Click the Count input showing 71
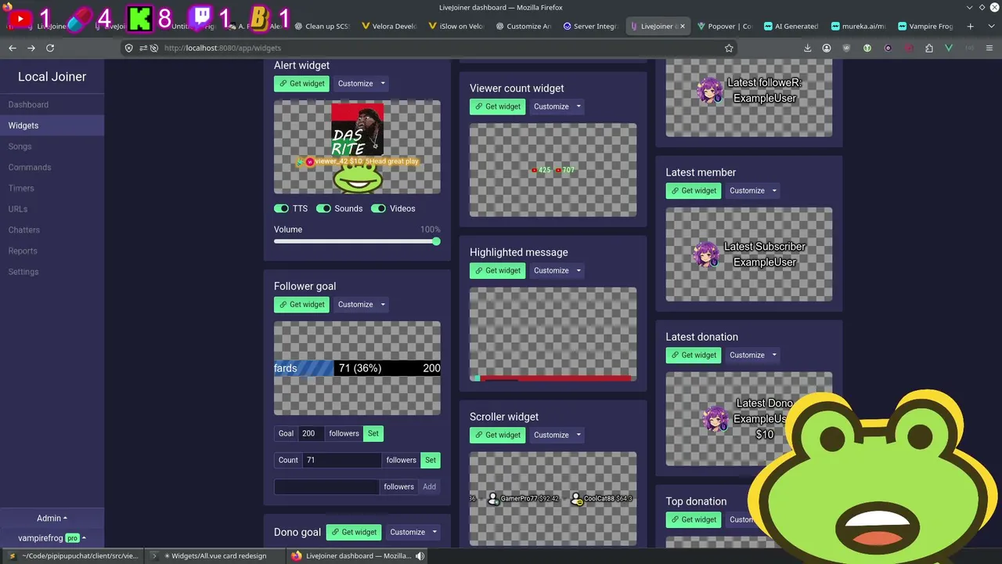The image size is (1002, 564). point(341,460)
